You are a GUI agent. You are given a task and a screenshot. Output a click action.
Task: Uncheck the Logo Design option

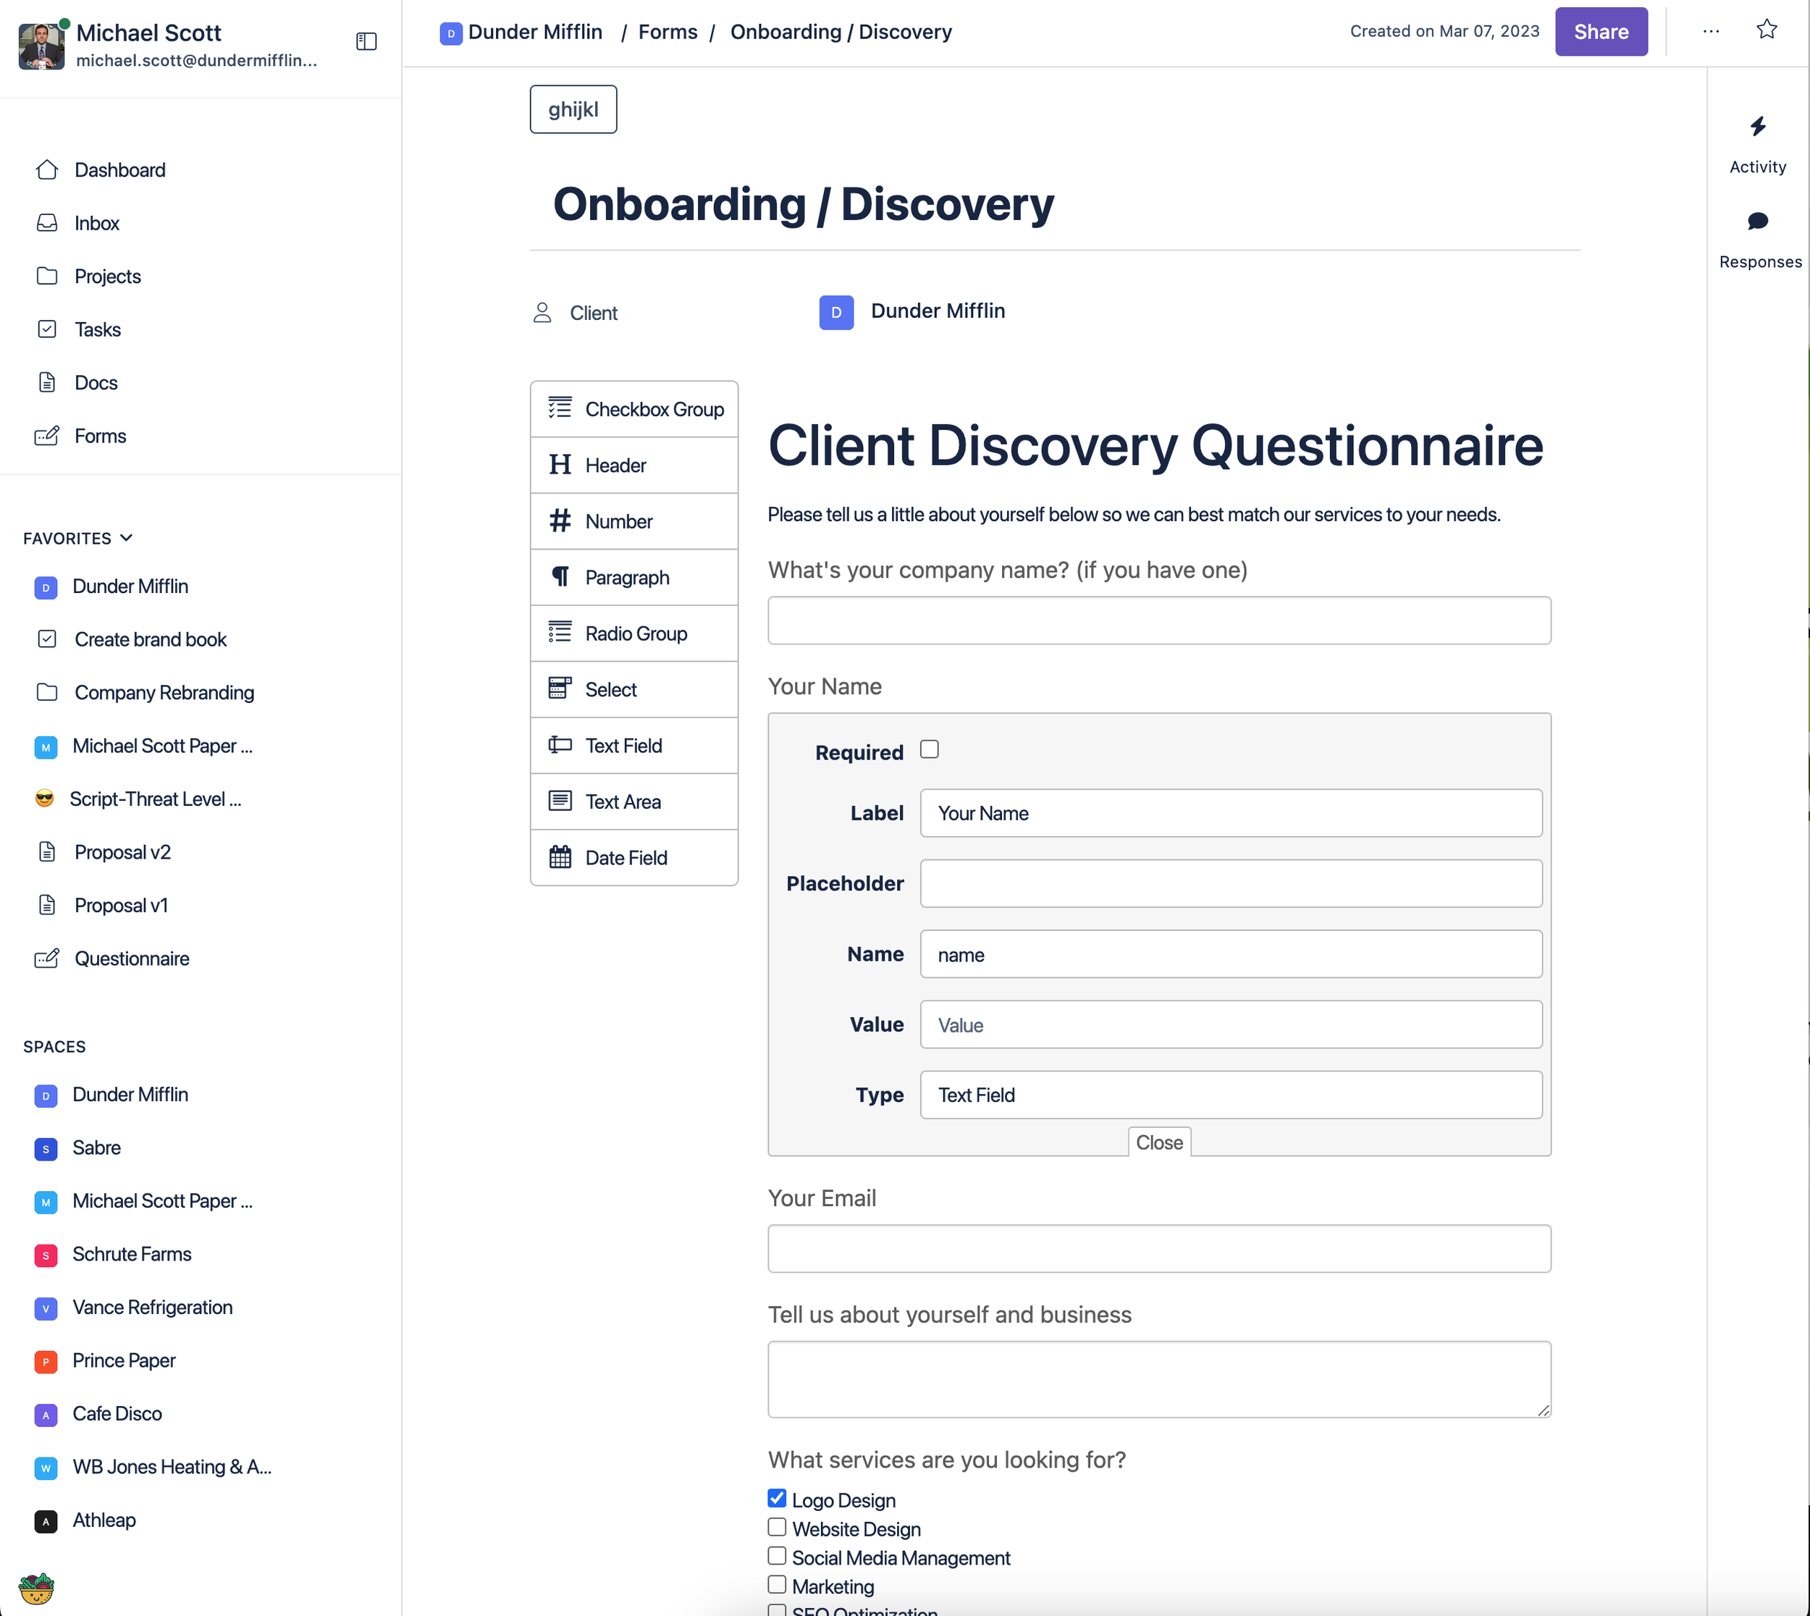[x=777, y=1499]
